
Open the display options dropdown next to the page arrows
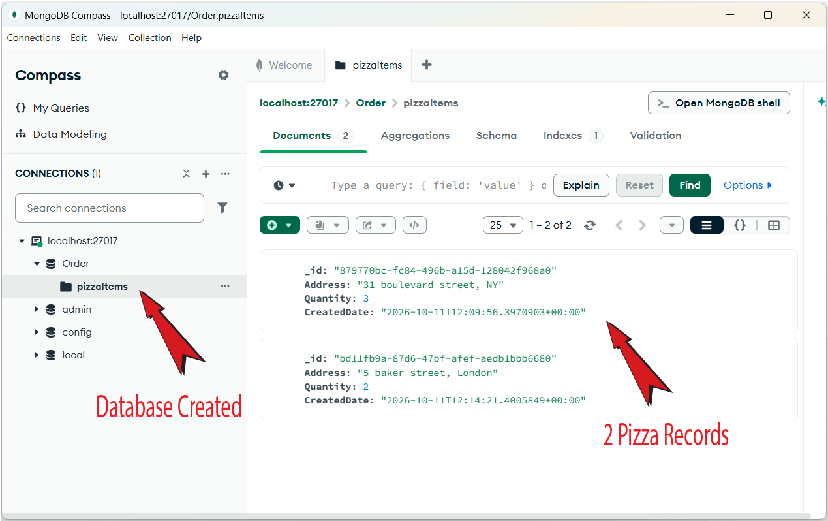pos(672,225)
